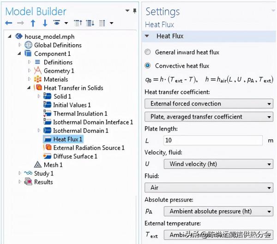The width and height of the screenshot is (277, 244).
Task: Click the move up arrow icon
Action: (33, 23)
